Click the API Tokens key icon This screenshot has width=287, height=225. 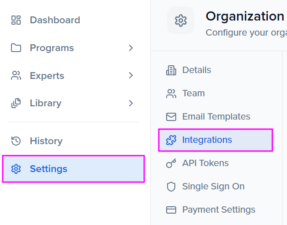171,163
